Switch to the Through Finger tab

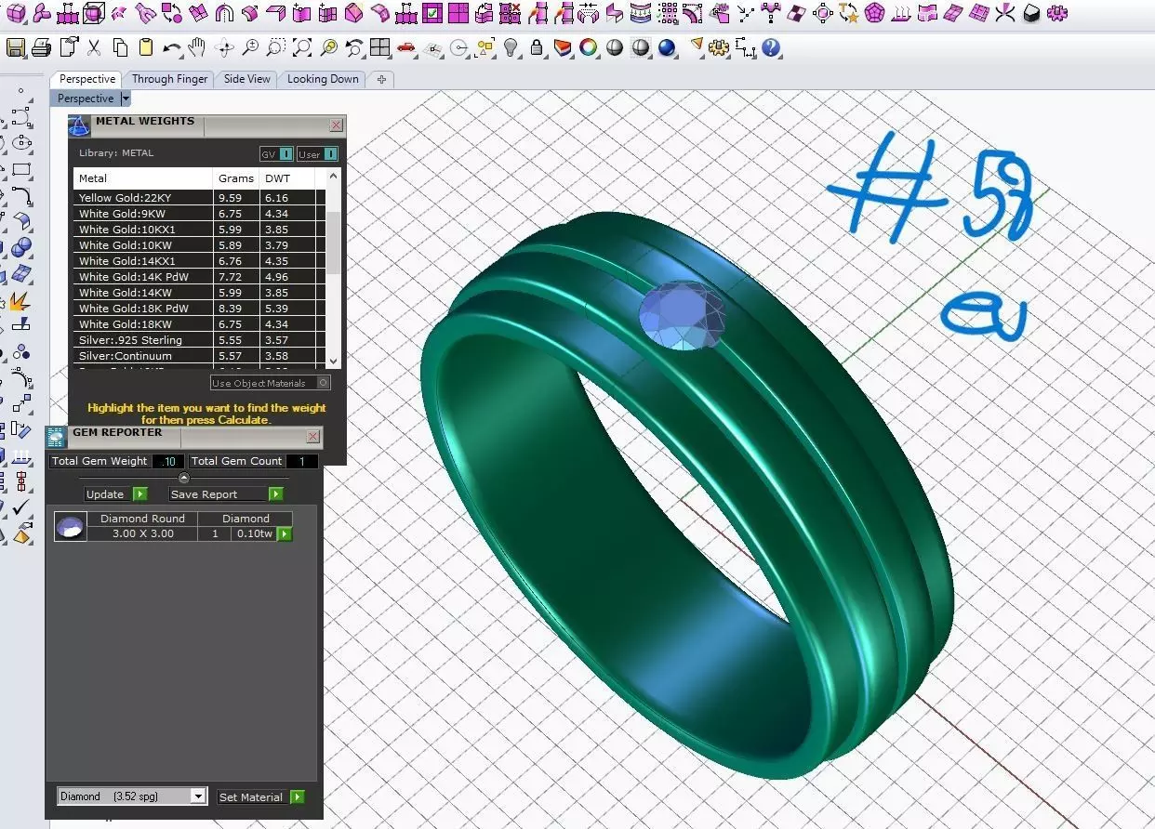169,79
